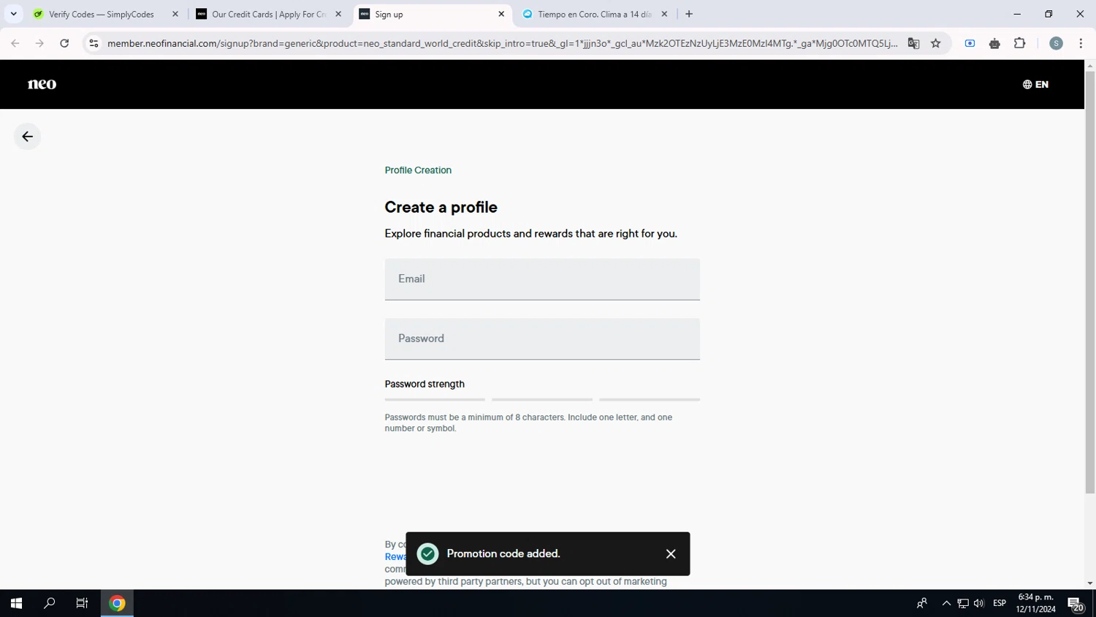Click the ESP input language indicator
Image resolution: width=1096 pixels, height=617 pixels.
pyautogui.click(x=1000, y=603)
